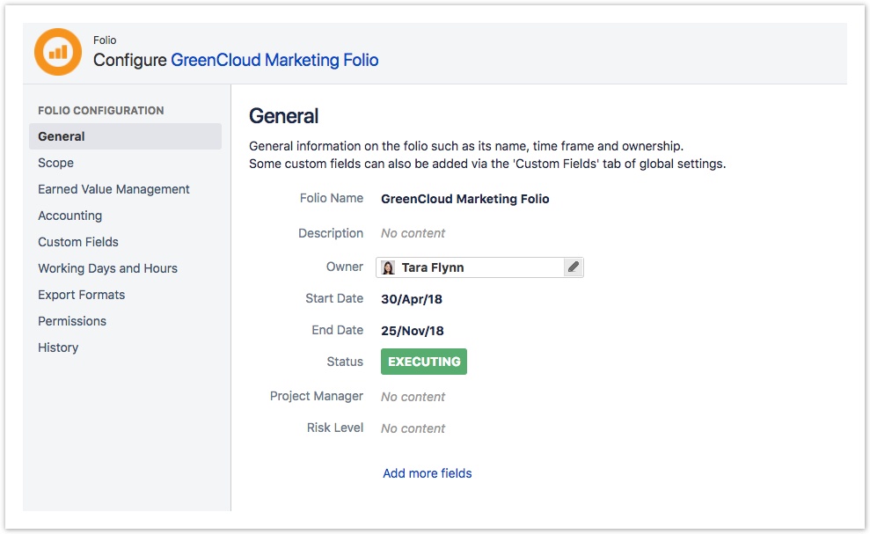The image size is (870, 534).
Task: Open Working Days and Hours
Action: click(x=107, y=268)
